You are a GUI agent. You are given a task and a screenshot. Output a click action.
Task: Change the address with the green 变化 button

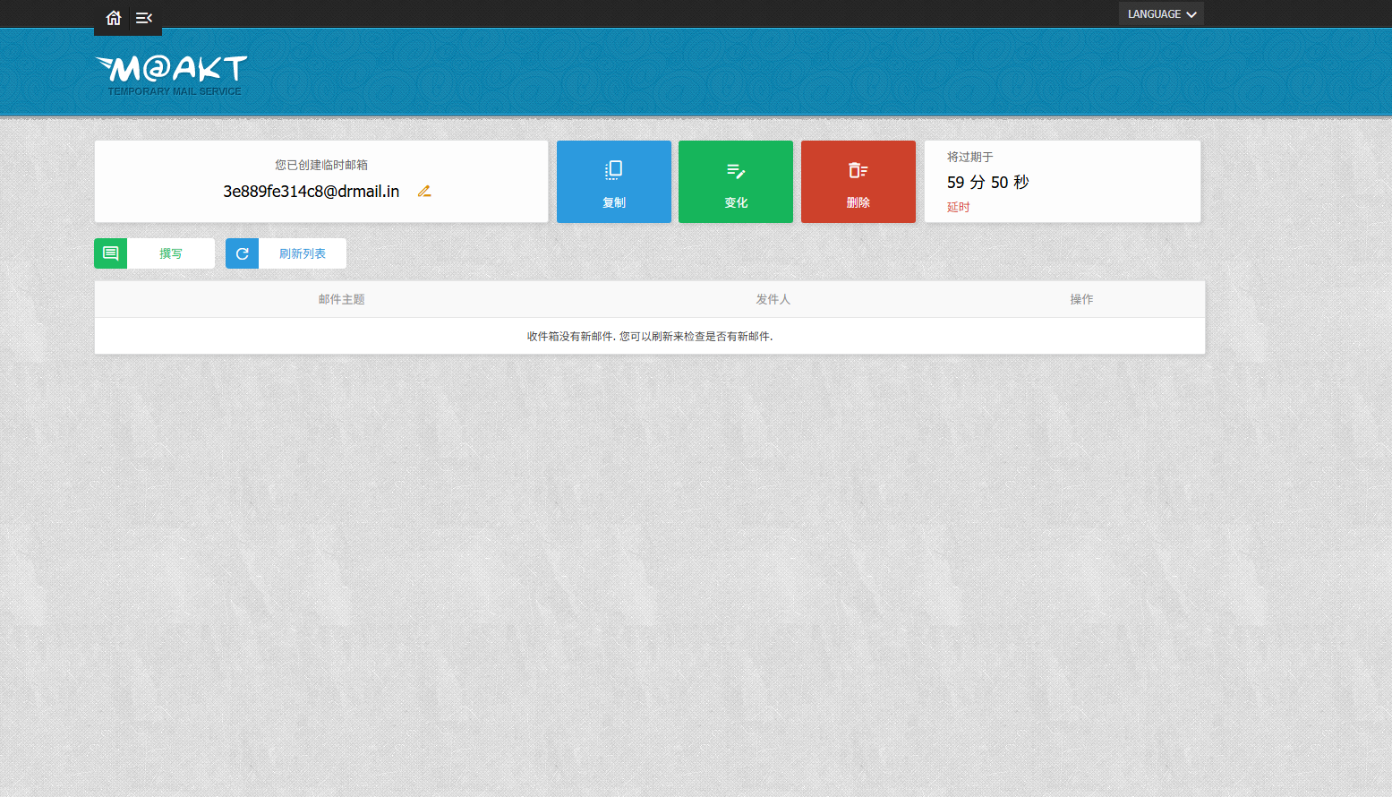click(x=736, y=182)
